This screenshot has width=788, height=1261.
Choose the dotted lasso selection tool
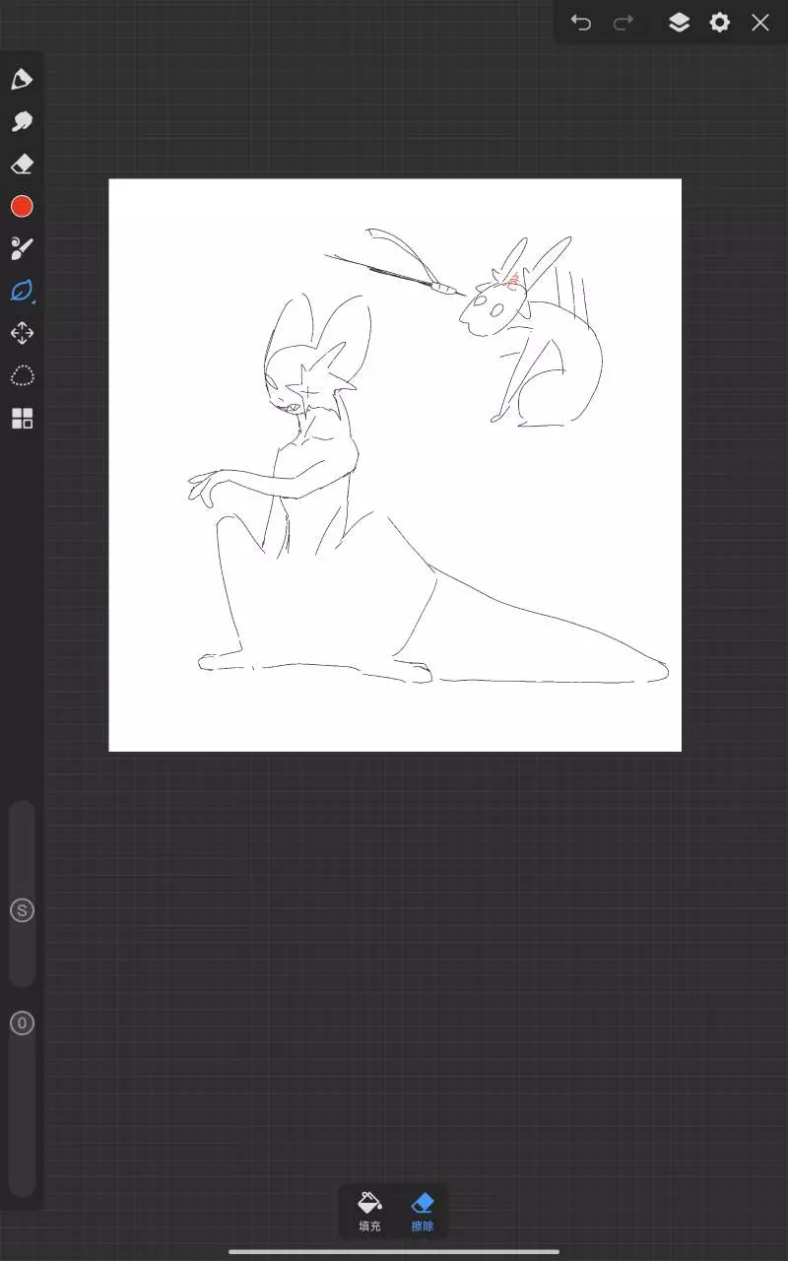pos(22,375)
